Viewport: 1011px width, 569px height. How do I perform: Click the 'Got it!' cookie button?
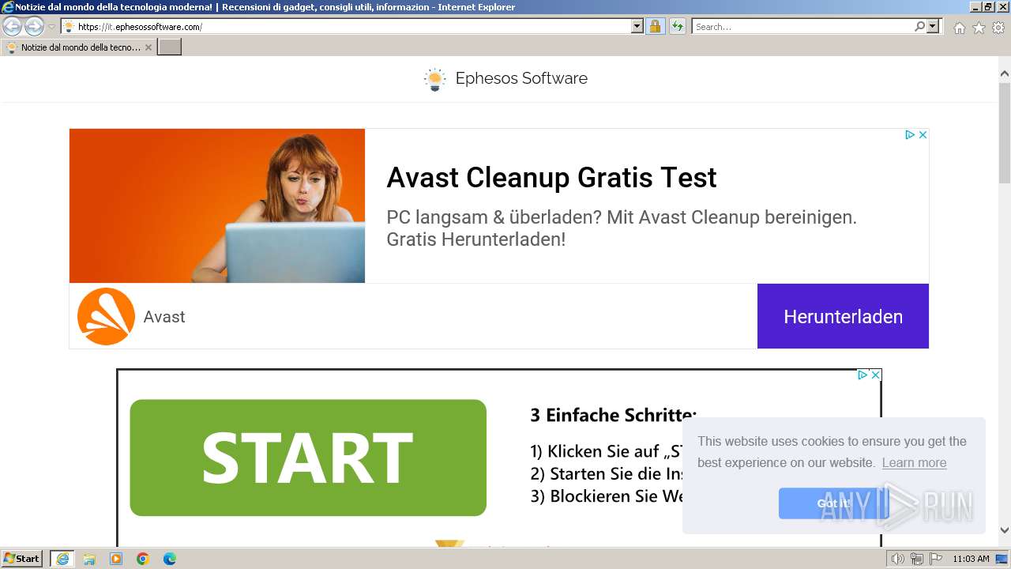[x=834, y=503]
